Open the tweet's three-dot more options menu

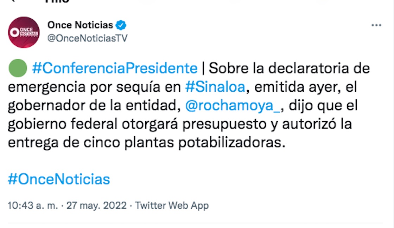tap(376, 26)
